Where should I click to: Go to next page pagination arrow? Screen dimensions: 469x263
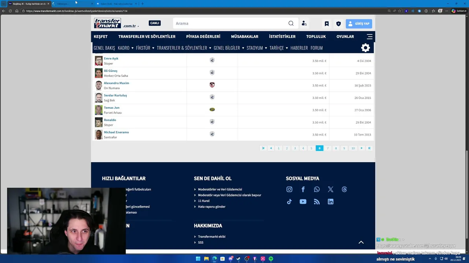click(362, 148)
